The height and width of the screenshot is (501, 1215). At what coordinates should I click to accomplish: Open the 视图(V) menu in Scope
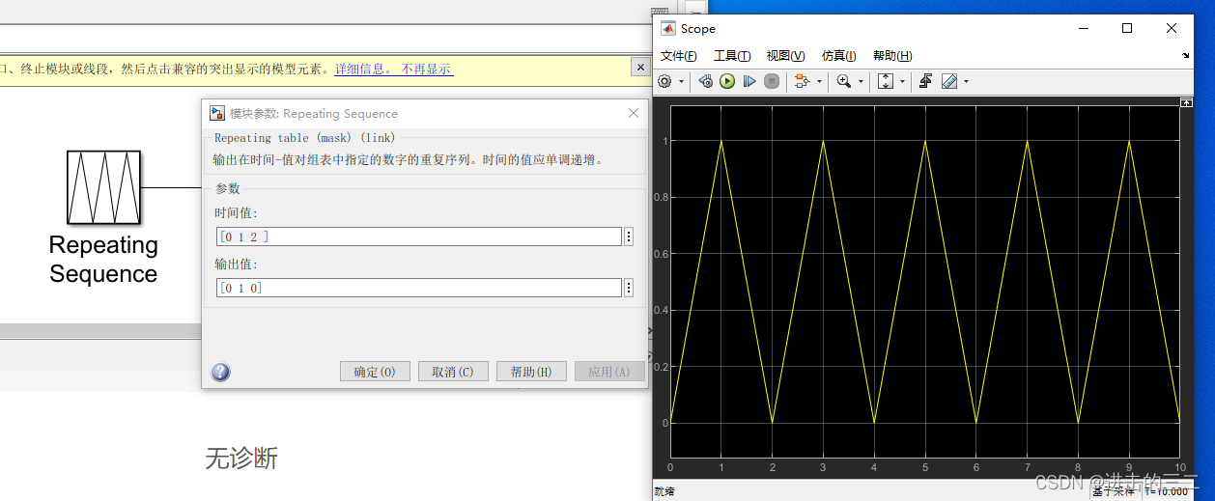point(785,56)
